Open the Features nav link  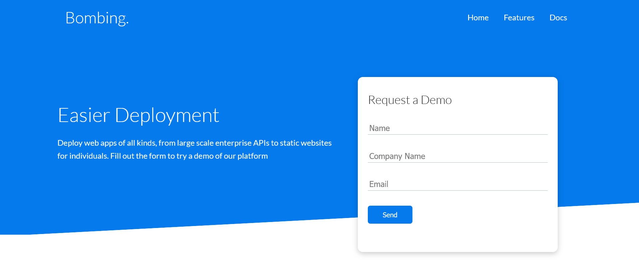(x=519, y=18)
